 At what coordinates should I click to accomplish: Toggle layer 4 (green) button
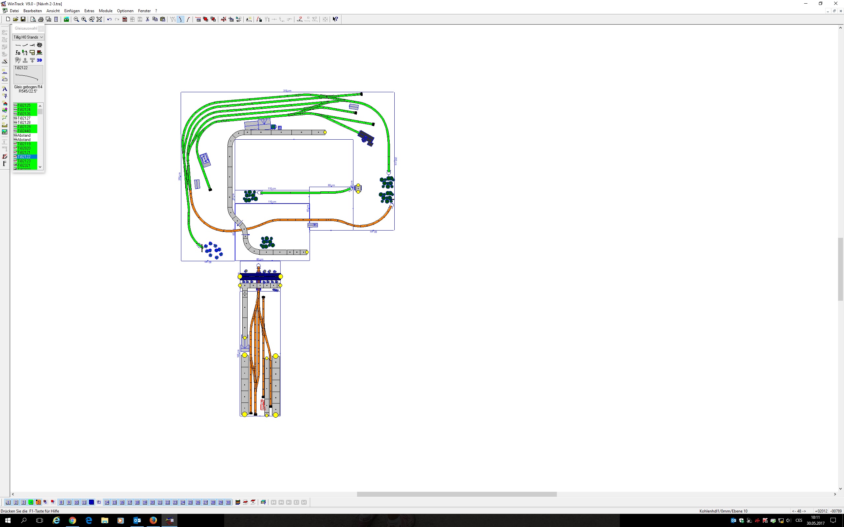31,502
